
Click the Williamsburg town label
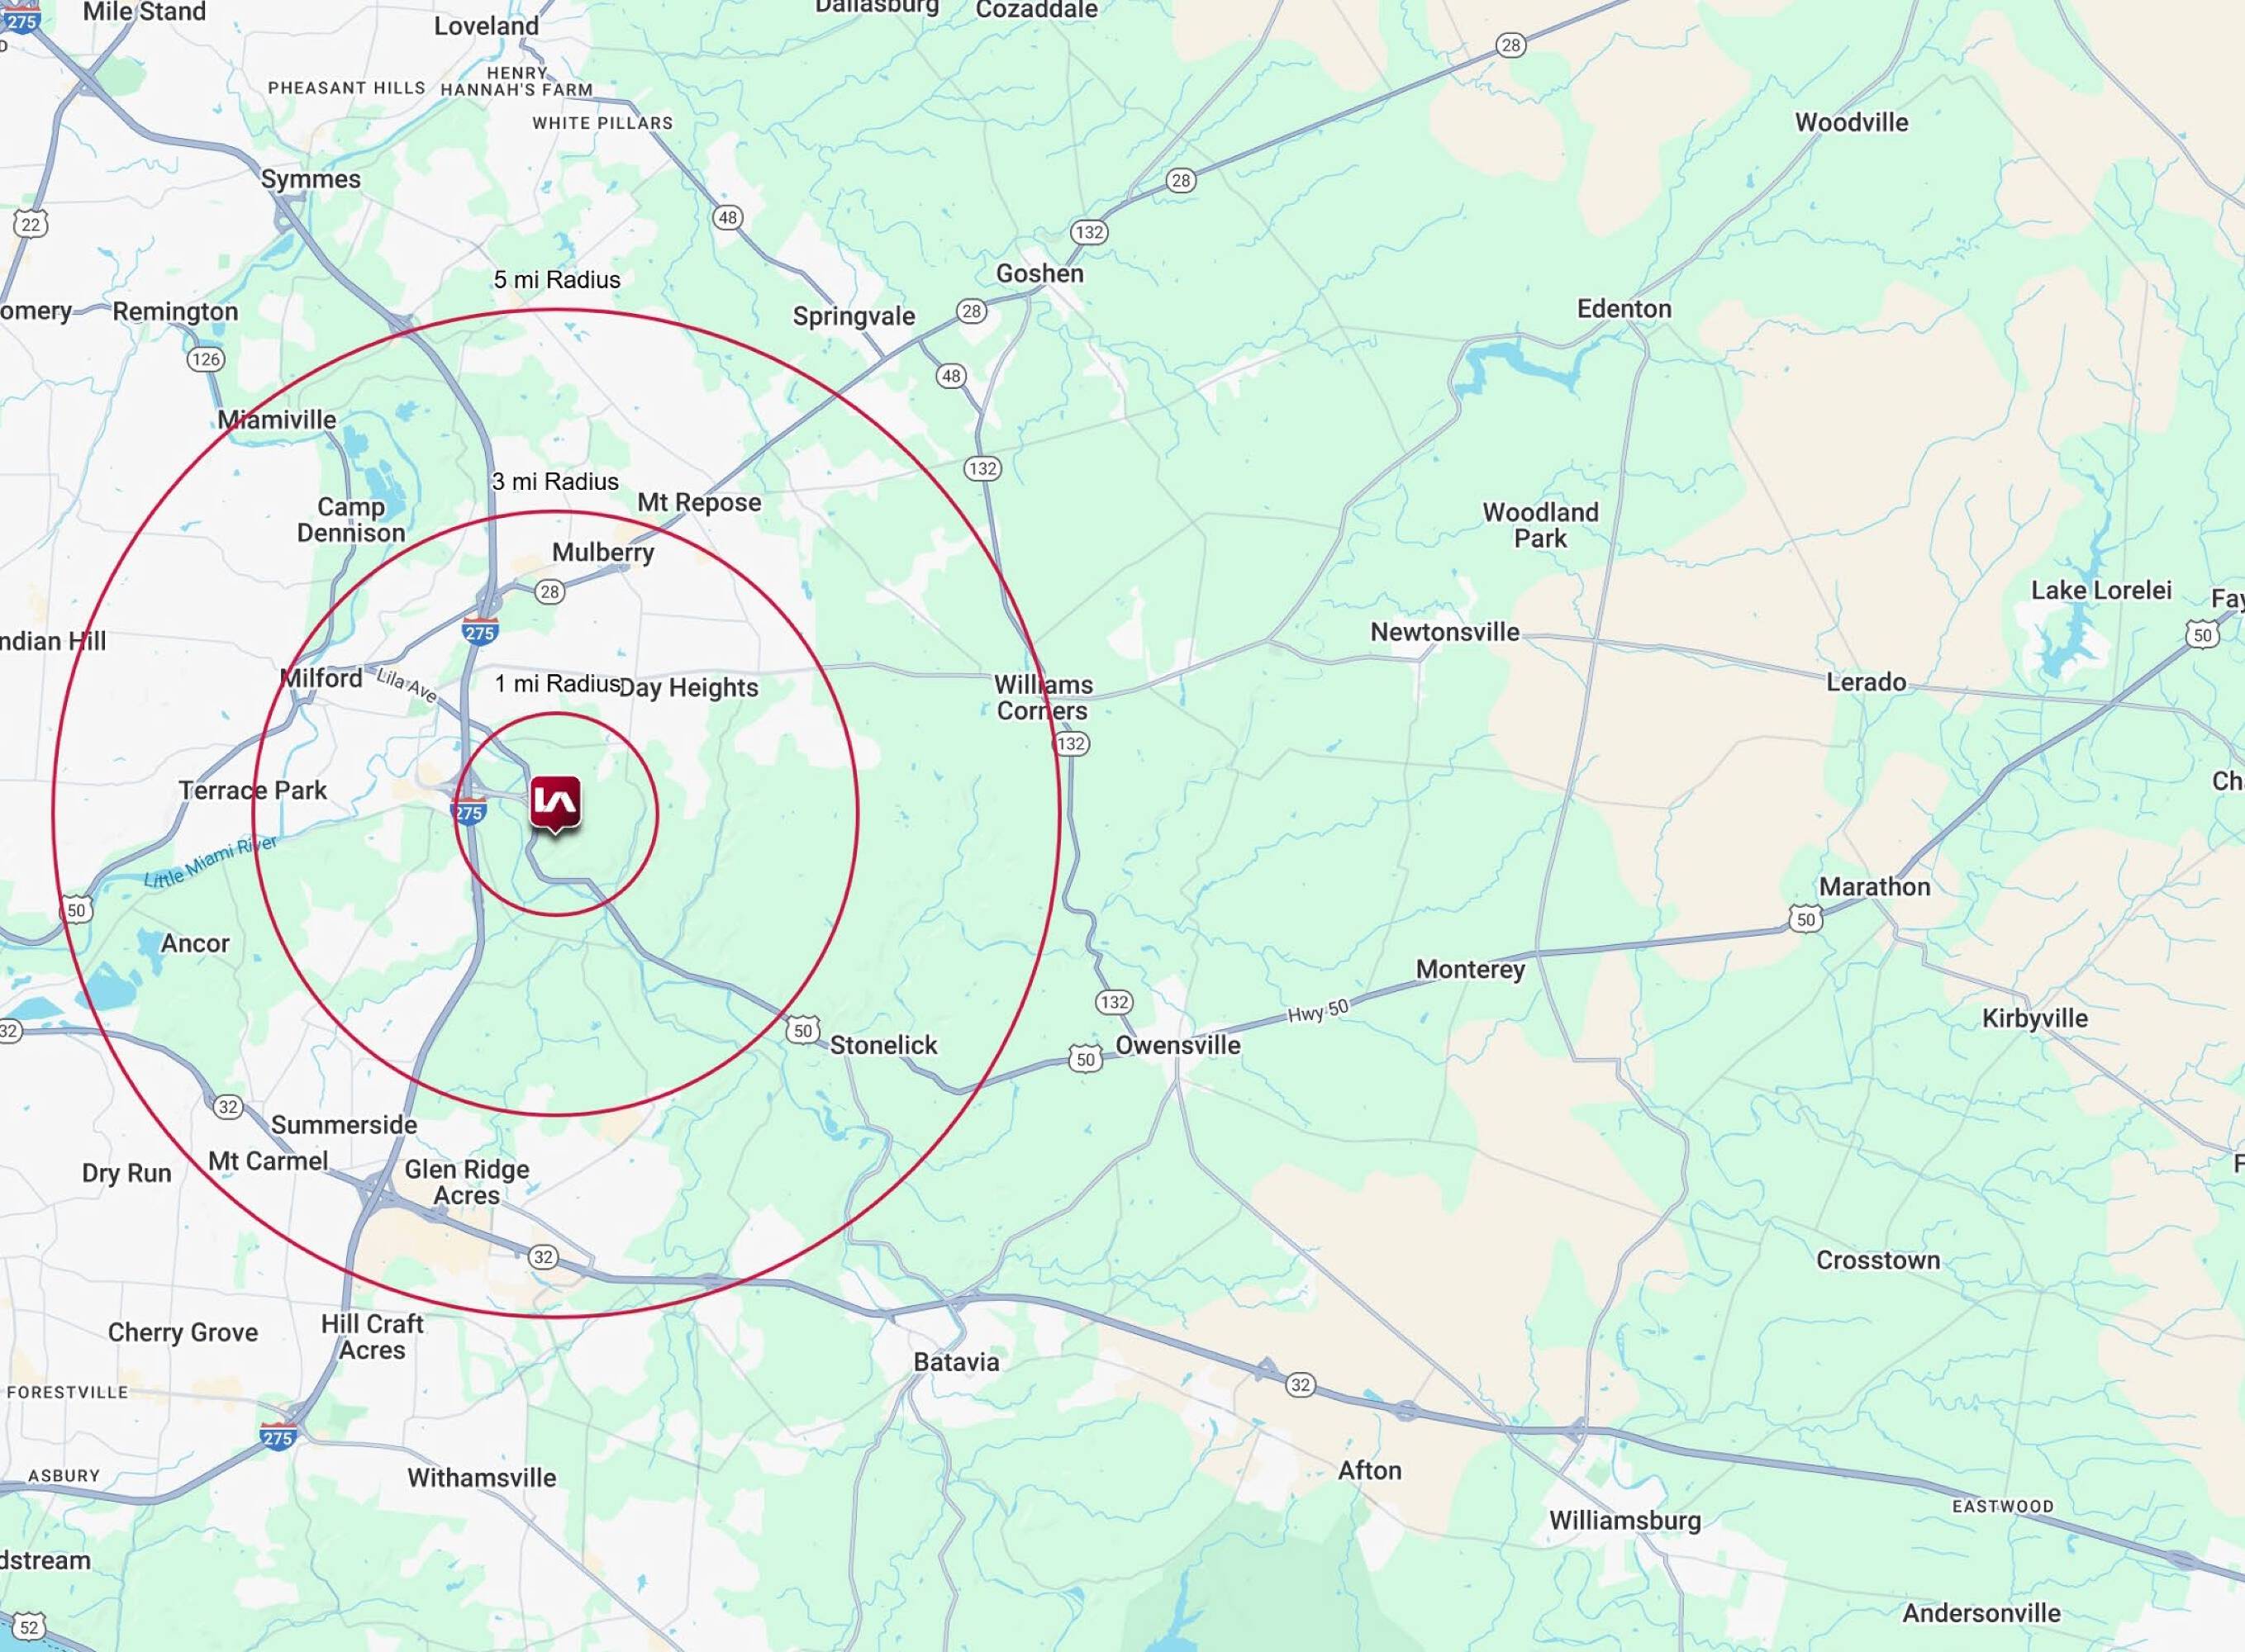tap(1624, 1520)
